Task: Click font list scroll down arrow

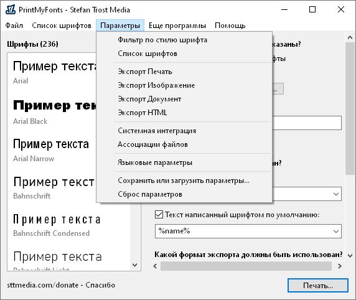Action: pyautogui.click(x=135, y=265)
